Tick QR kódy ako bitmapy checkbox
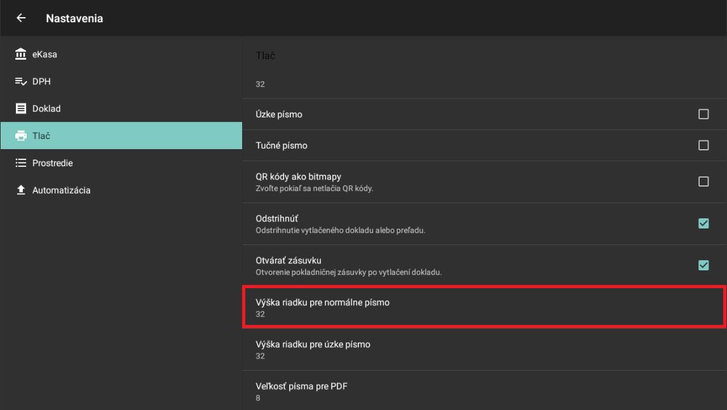The height and width of the screenshot is (410, 727). [x=703, y=182]
